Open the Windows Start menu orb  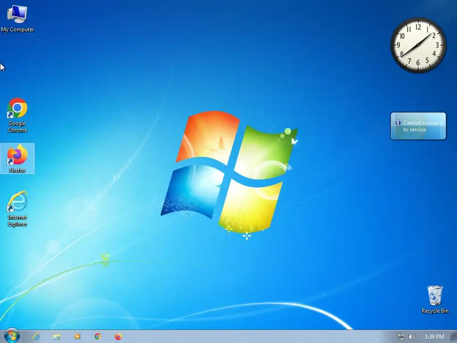tap(12, 336)
